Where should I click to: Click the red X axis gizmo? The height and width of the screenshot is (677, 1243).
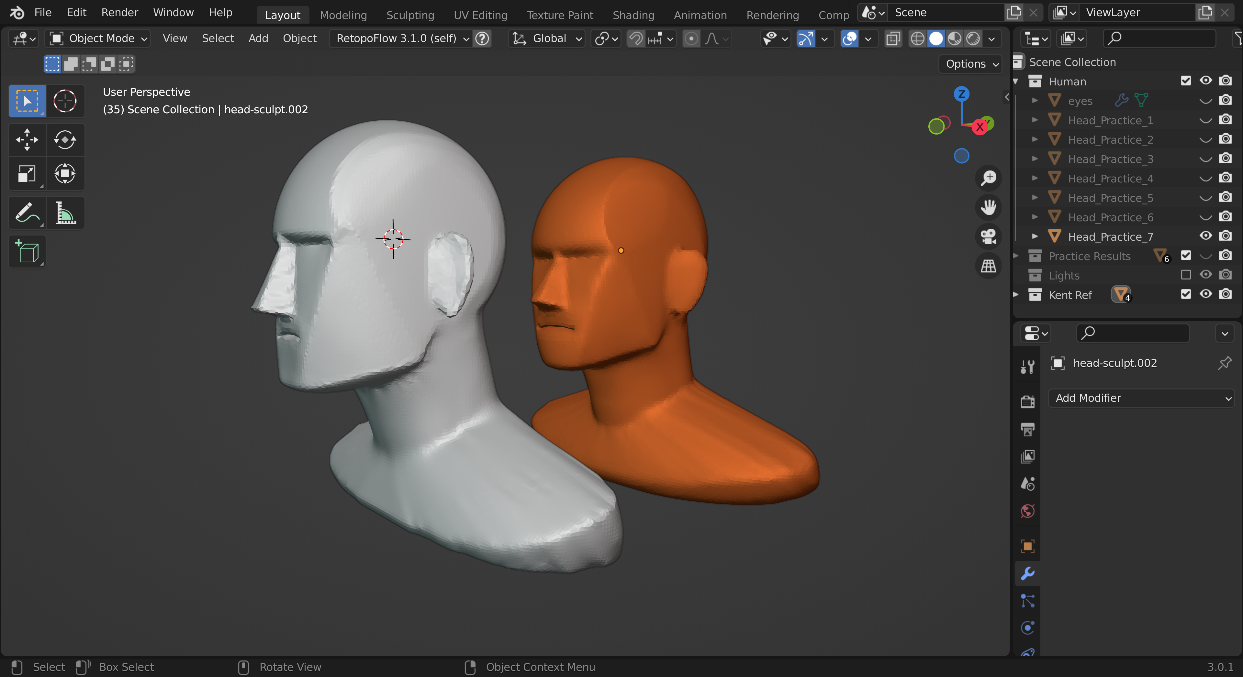[x=980, y=127]
